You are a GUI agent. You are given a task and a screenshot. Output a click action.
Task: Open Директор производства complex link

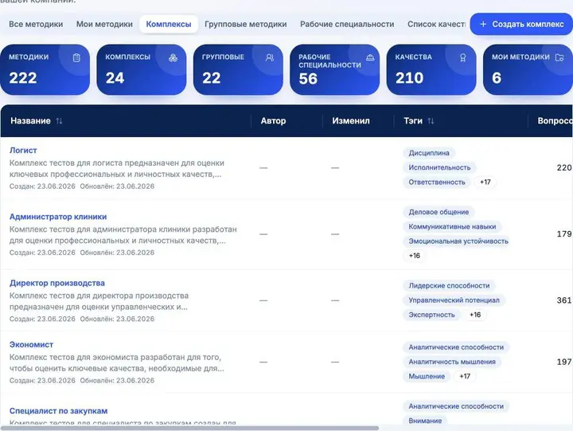coord(57,283)
